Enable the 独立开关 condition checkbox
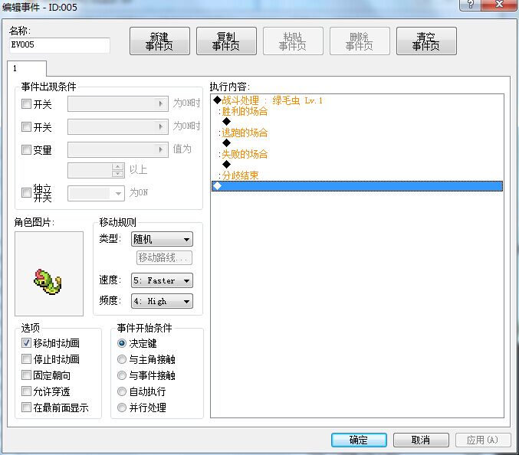 26,192
